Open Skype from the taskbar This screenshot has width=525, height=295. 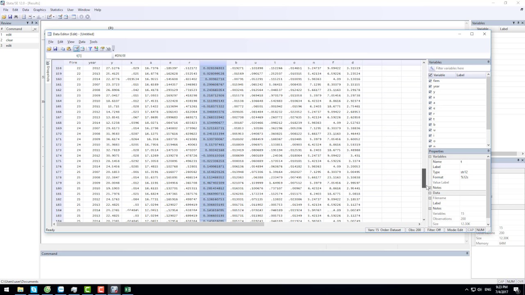[x=34, y=290]
